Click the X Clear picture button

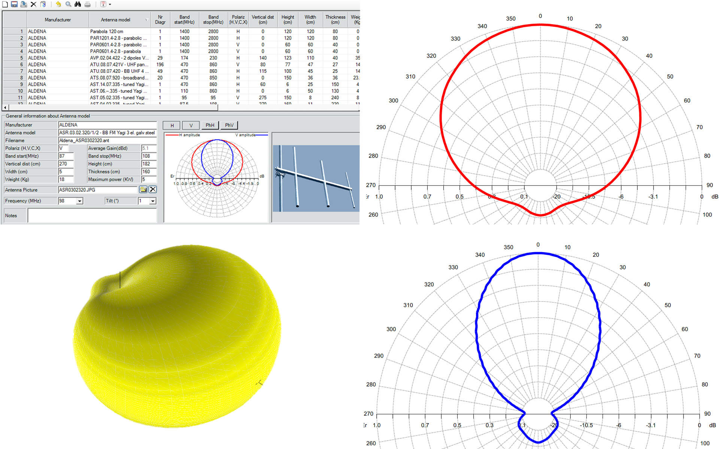[x=153, y=190]
